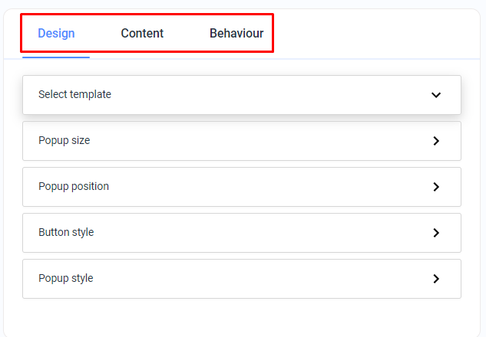Image resolution: width=486 pixels, height=337 pixels.
Task: Click the right arrow icon beside Button style
Action: pyautogui.click(x=436, y=233)
